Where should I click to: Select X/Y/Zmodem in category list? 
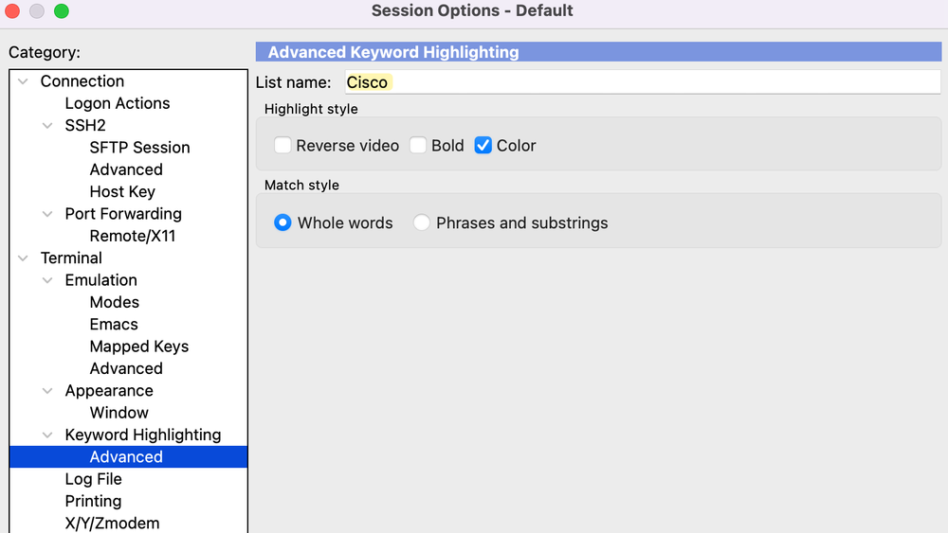(112, 523)
